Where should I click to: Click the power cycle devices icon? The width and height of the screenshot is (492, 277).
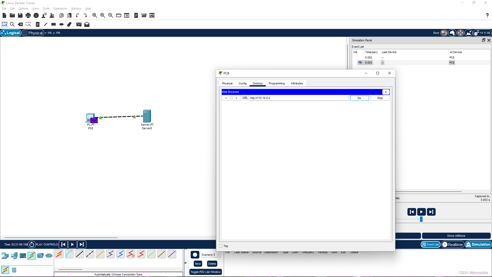point(32,244)
